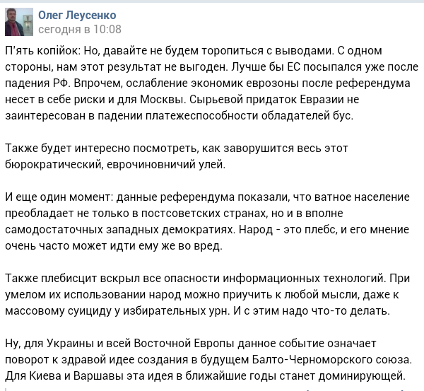The height and width of the screenshot is (391, 424).
Task: Click the line заинтересован в падении платежеспособности
Action: 179,116
